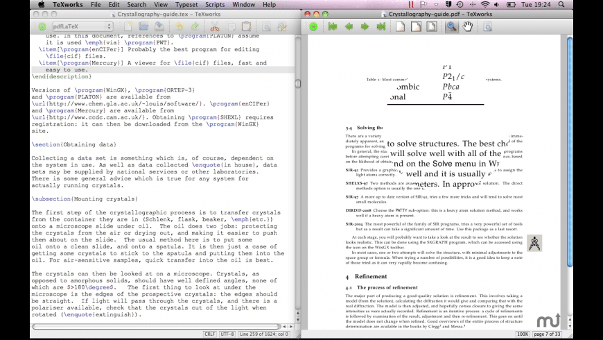Viewport: 603px width, 340px height.
Task: Open the Help menu
Action: [x=269, y=5]
